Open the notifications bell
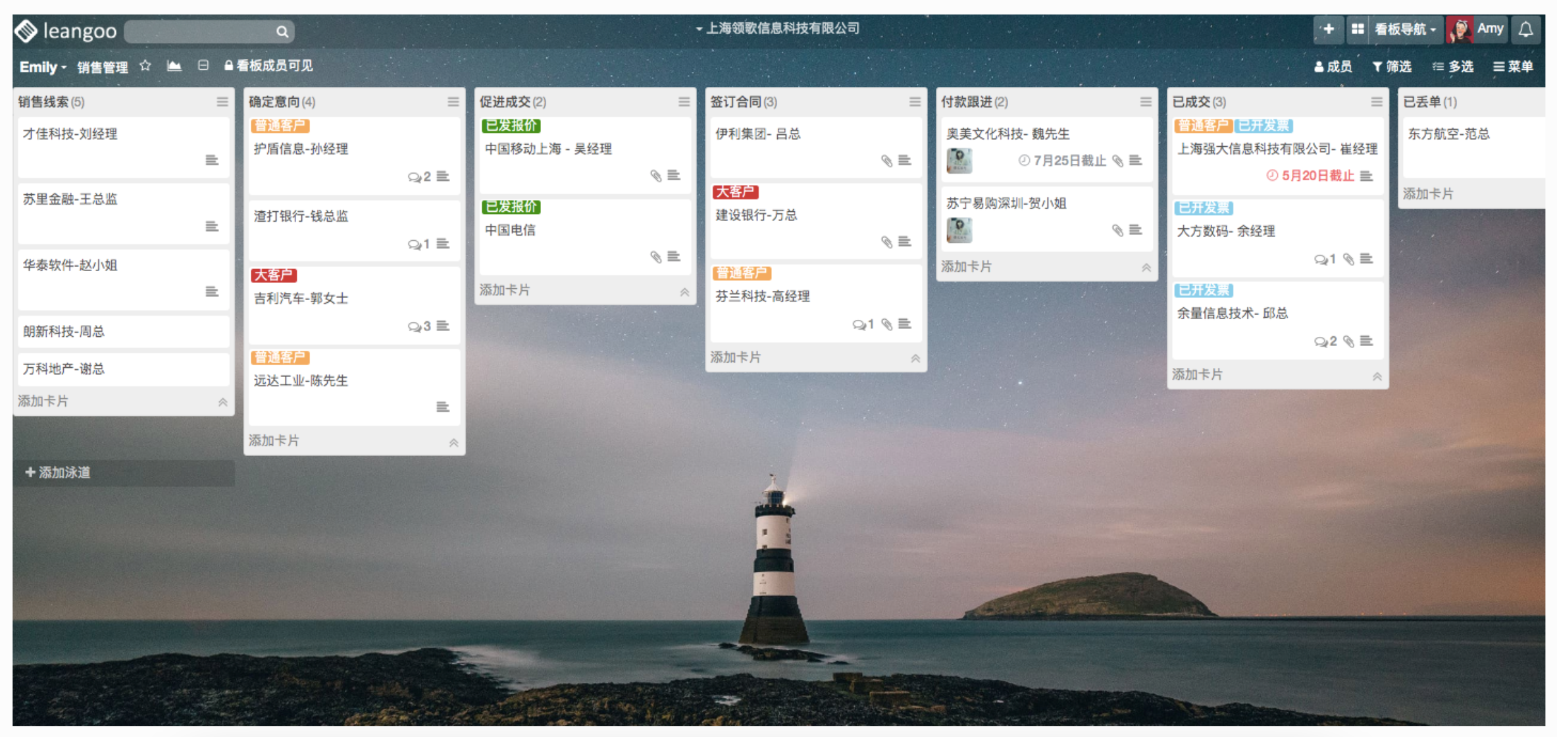The height and width of the screenshot is (737, 1557). [1525, 30]
